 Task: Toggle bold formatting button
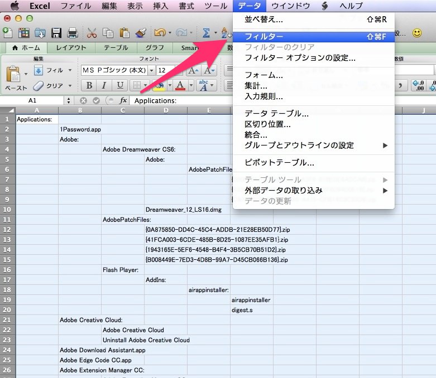[x=89, y=85]
